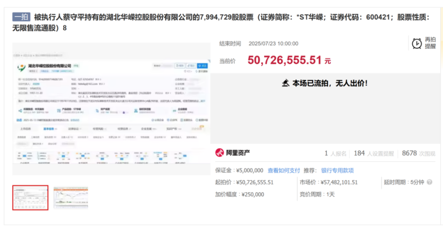Open the 查看如何支付 link
The height and width of the screenshot is (228, 443).
tap(284, 170)
